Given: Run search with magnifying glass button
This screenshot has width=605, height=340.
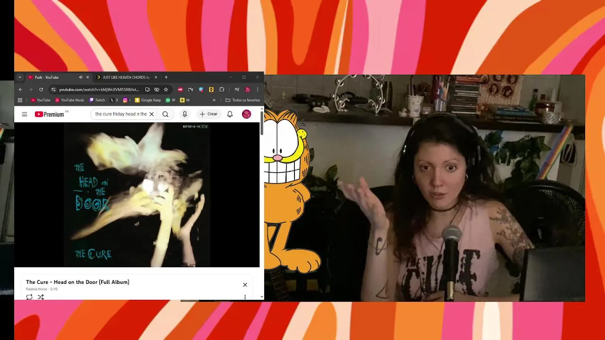Looking at the screenshot, I should click(x=165, y=114).
